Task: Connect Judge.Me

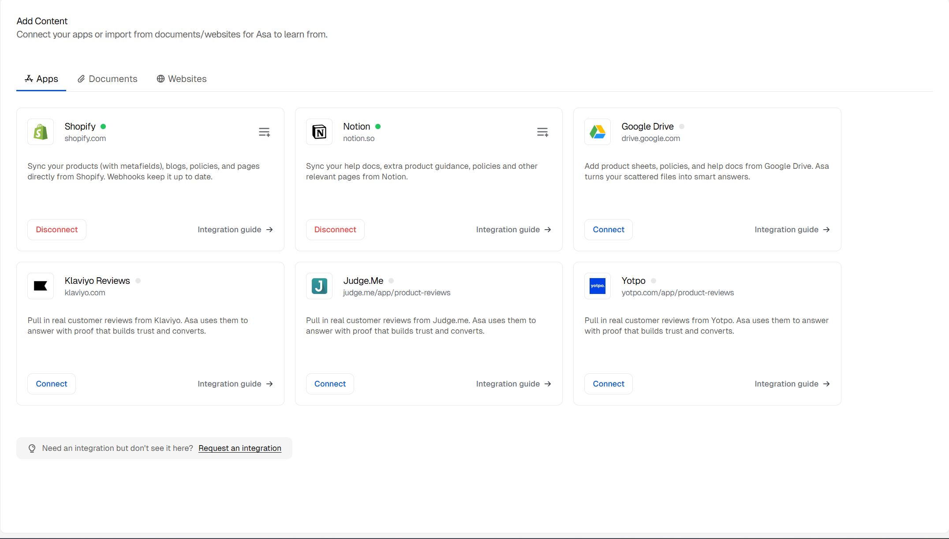Action: (x=330, y=384)
